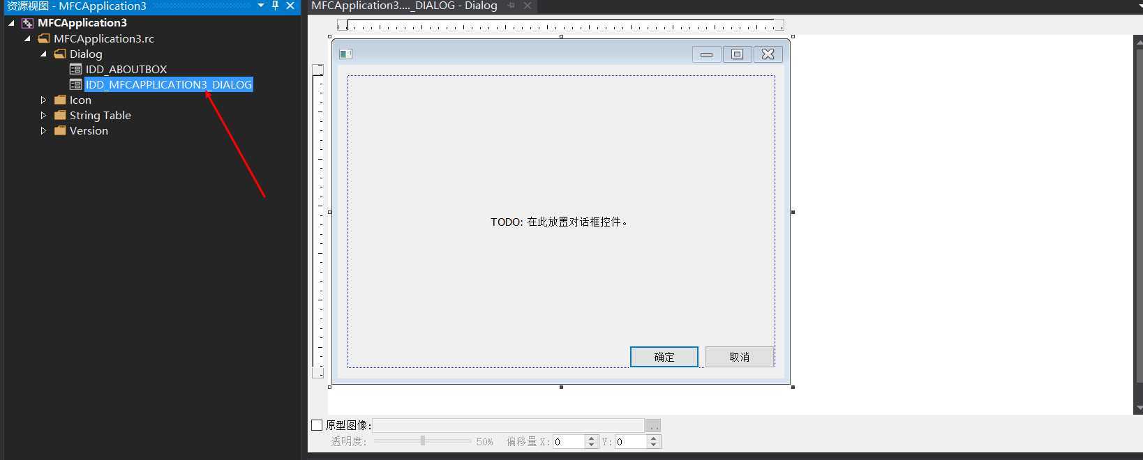This screenshot has height=460, width=1143.
Task: Select the Version tree label
Action: (89, 131)
